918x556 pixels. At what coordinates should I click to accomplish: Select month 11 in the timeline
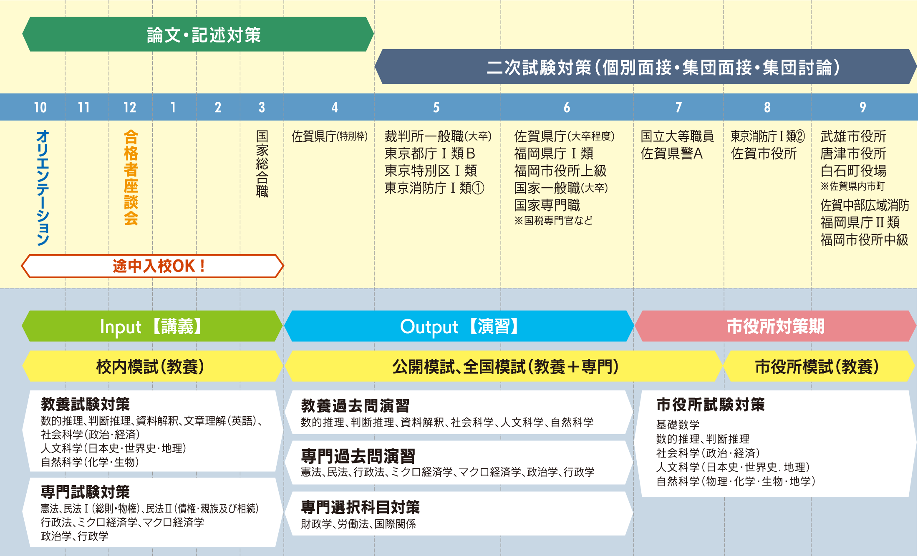point(84,107)
